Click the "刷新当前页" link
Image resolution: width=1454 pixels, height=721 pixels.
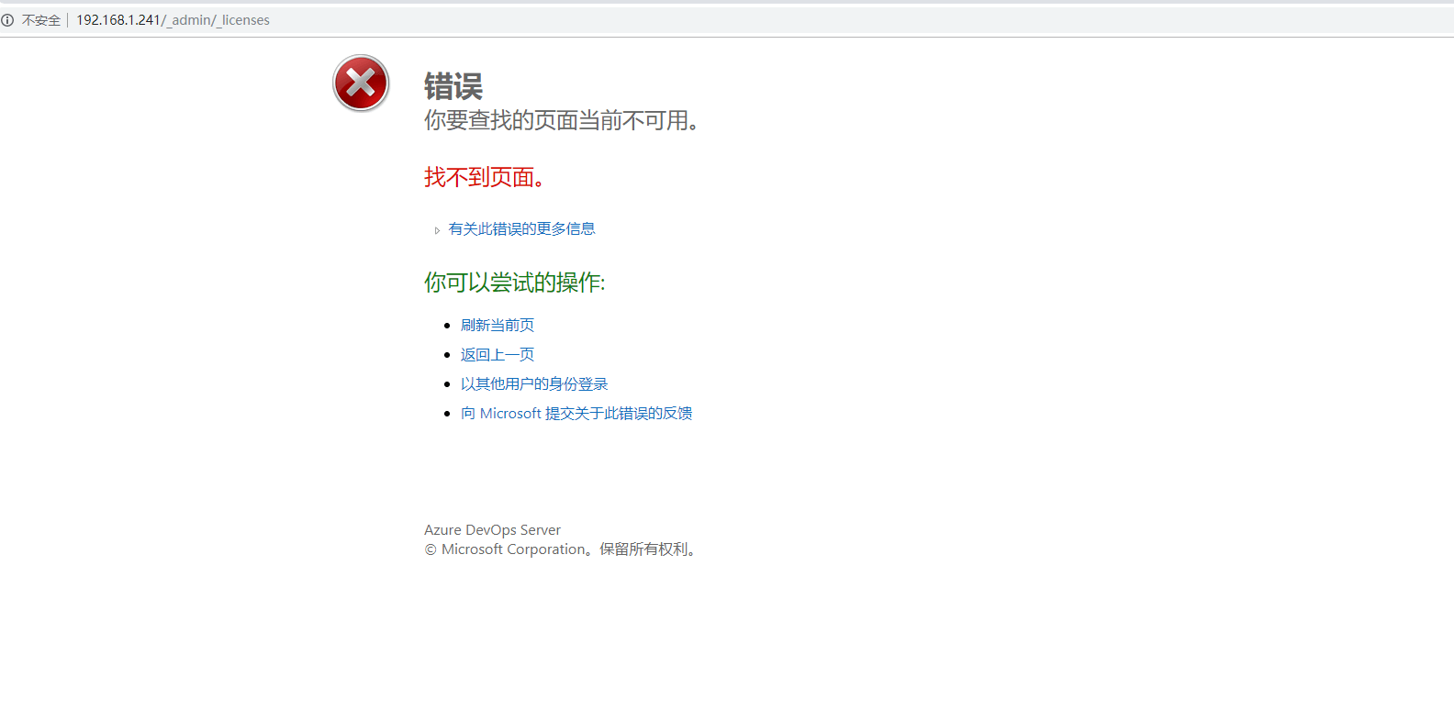(498, 326)
